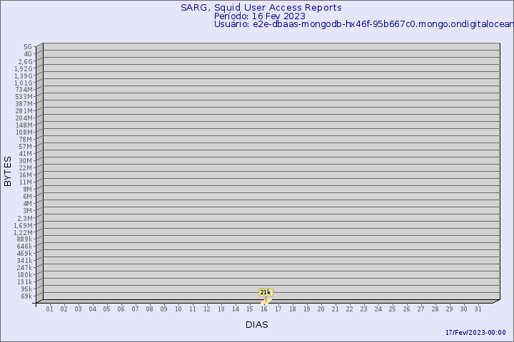Click the 69k y-axis value

coord(26,296)
